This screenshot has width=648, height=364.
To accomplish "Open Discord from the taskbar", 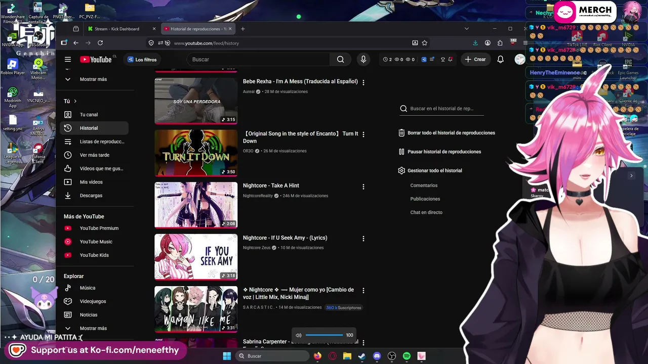I will (x=377, y=356).
